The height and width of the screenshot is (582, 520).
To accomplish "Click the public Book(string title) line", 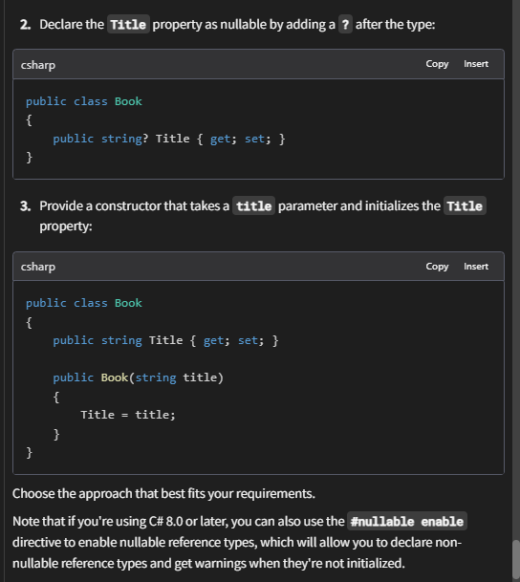I will pos(138,377).
